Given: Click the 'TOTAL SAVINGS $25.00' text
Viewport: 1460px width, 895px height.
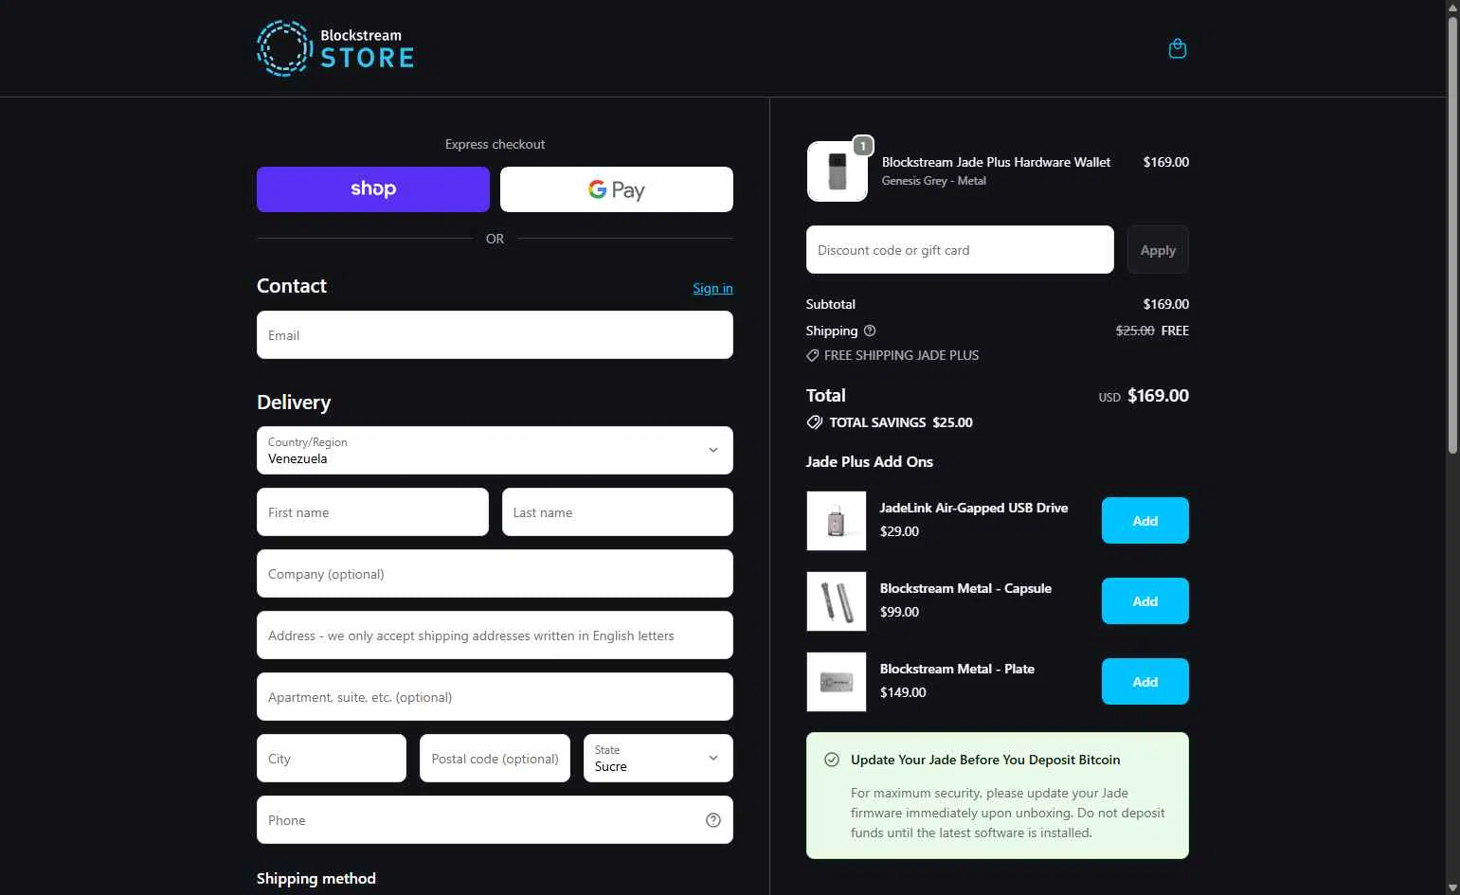Looking at the screenshot, I should (x=901, y=422).
